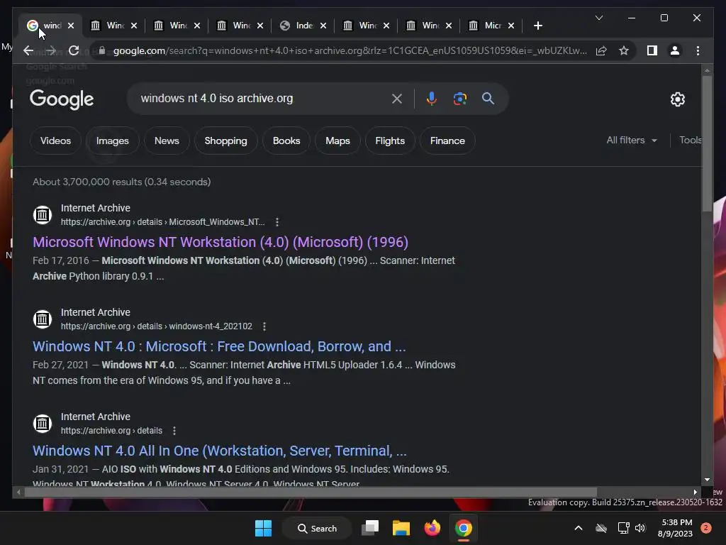
Task: Filter results by Finance
Action: click(x=447, y=141)
